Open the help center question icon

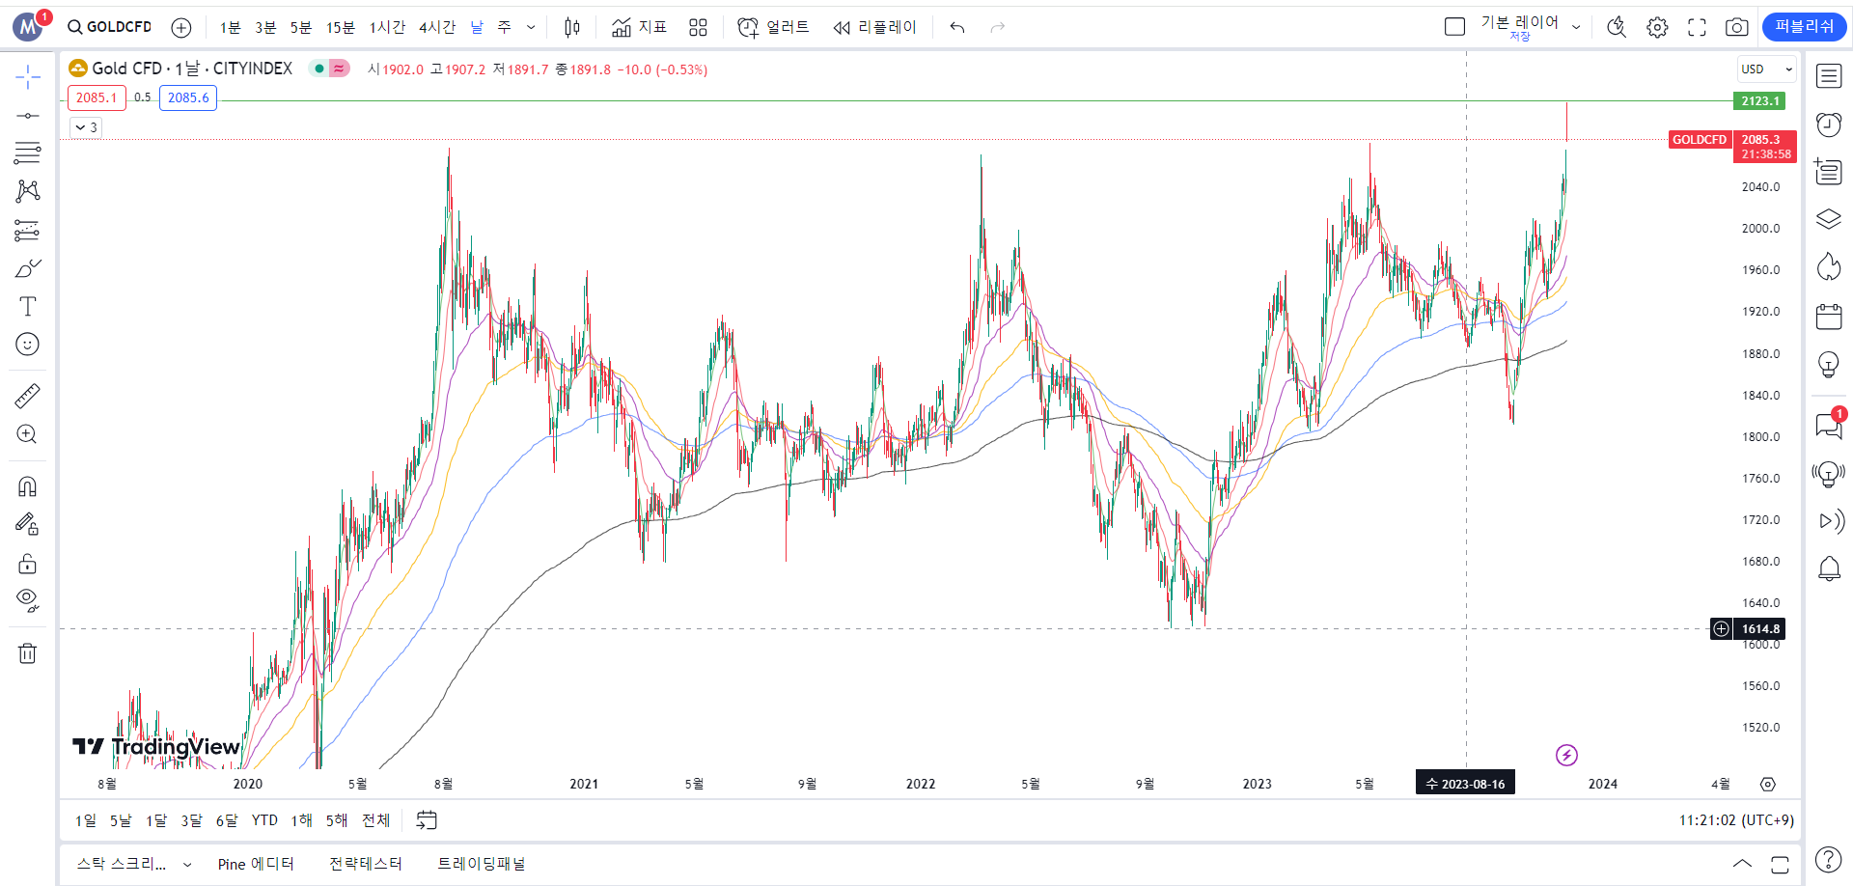1828,859
